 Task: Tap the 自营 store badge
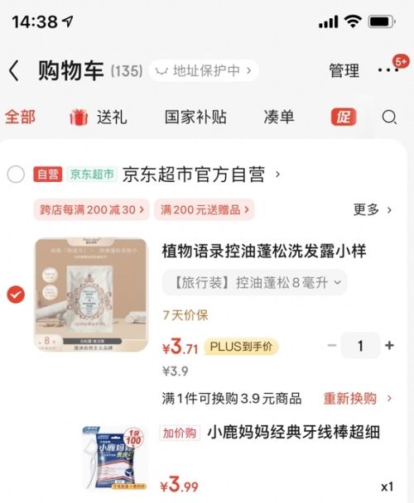pos(48,175)
